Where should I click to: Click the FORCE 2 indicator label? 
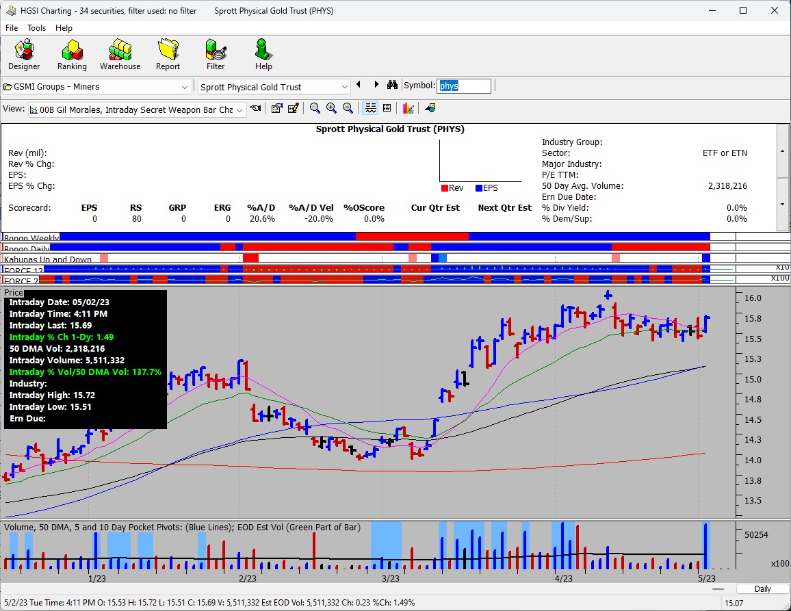pyautogui.click(x=21, y=281)
